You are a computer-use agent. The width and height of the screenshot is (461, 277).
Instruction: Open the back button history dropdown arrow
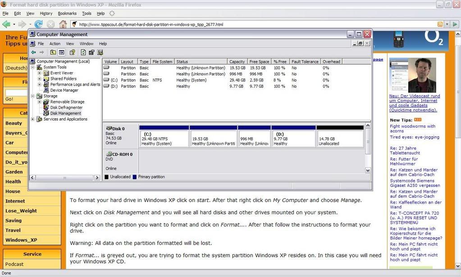14,24
